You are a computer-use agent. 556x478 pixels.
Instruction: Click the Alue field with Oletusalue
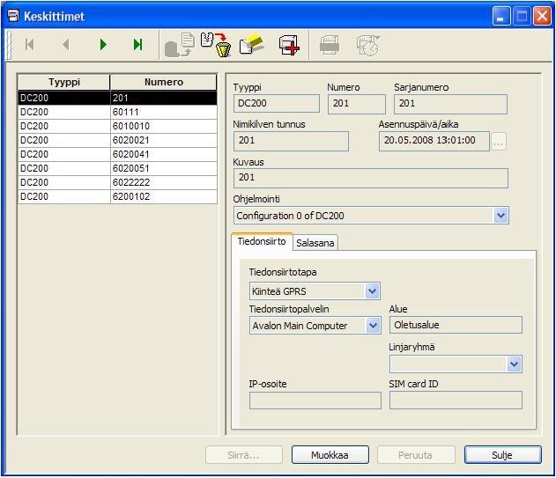[x=456, y=325]
